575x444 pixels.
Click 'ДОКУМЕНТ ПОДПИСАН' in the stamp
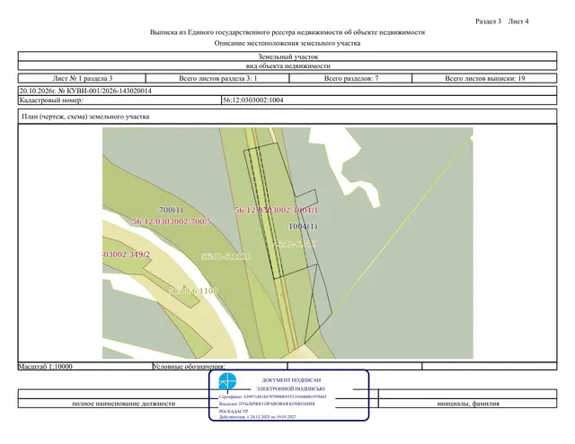[x=291, y=380]
